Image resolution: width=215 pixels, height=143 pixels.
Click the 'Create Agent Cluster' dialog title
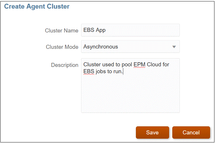[x=37, y=6]
